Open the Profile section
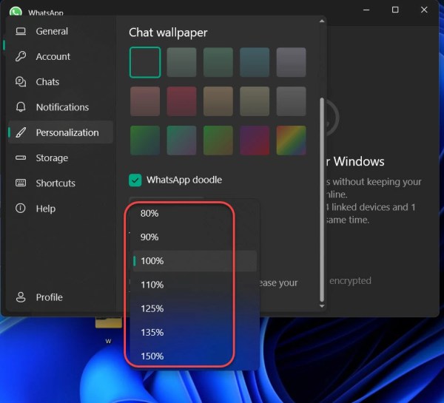This screenshot has width=444, height=403. (x=61, y=297)
